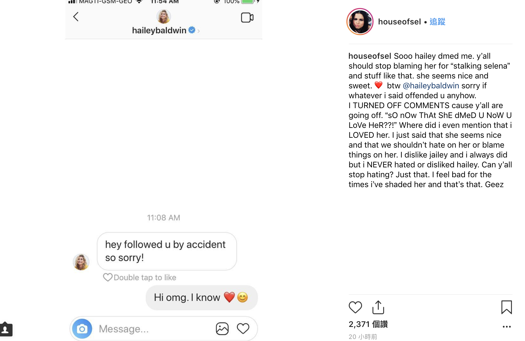Type in the Message input field
The width and height of the screenshot is (525, 341).
click(153, 329)
